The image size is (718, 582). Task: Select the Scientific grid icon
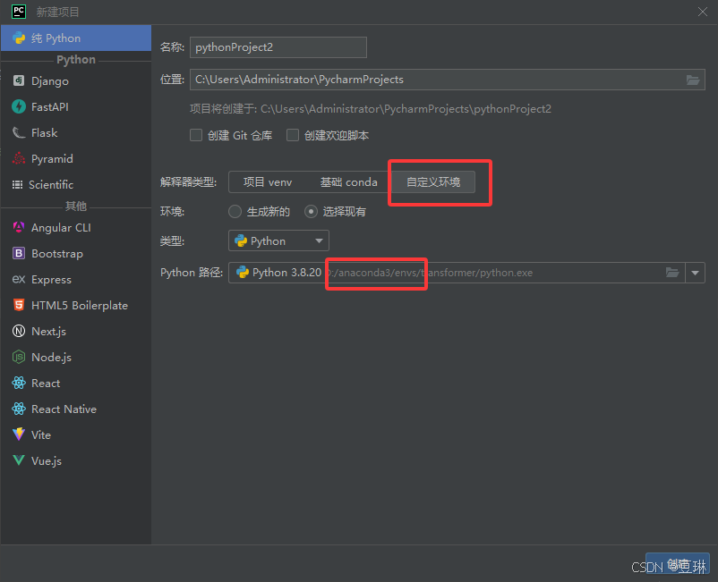(17, 185)
